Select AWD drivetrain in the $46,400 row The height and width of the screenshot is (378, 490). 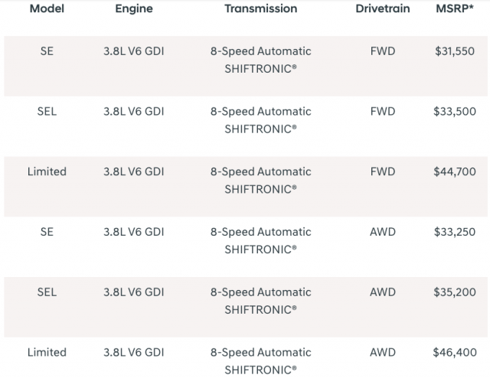point(383,353)
